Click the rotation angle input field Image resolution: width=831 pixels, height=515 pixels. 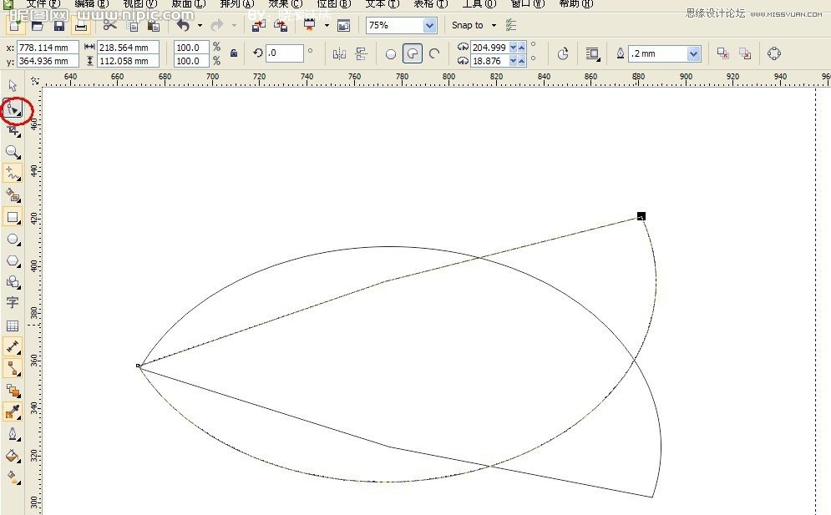click(x=284, y=53)
